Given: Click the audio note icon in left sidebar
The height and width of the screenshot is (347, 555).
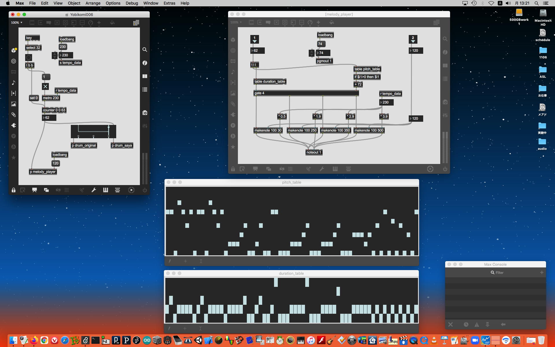Looking at the screenshot, I should (x=14, y=83).
